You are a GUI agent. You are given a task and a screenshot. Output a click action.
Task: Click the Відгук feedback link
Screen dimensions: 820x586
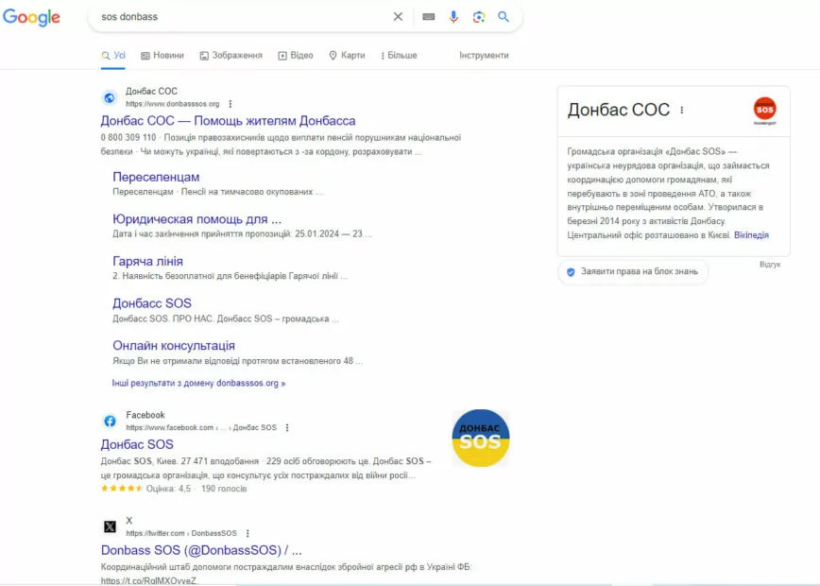pyautogui.click(x=770, y=265)
